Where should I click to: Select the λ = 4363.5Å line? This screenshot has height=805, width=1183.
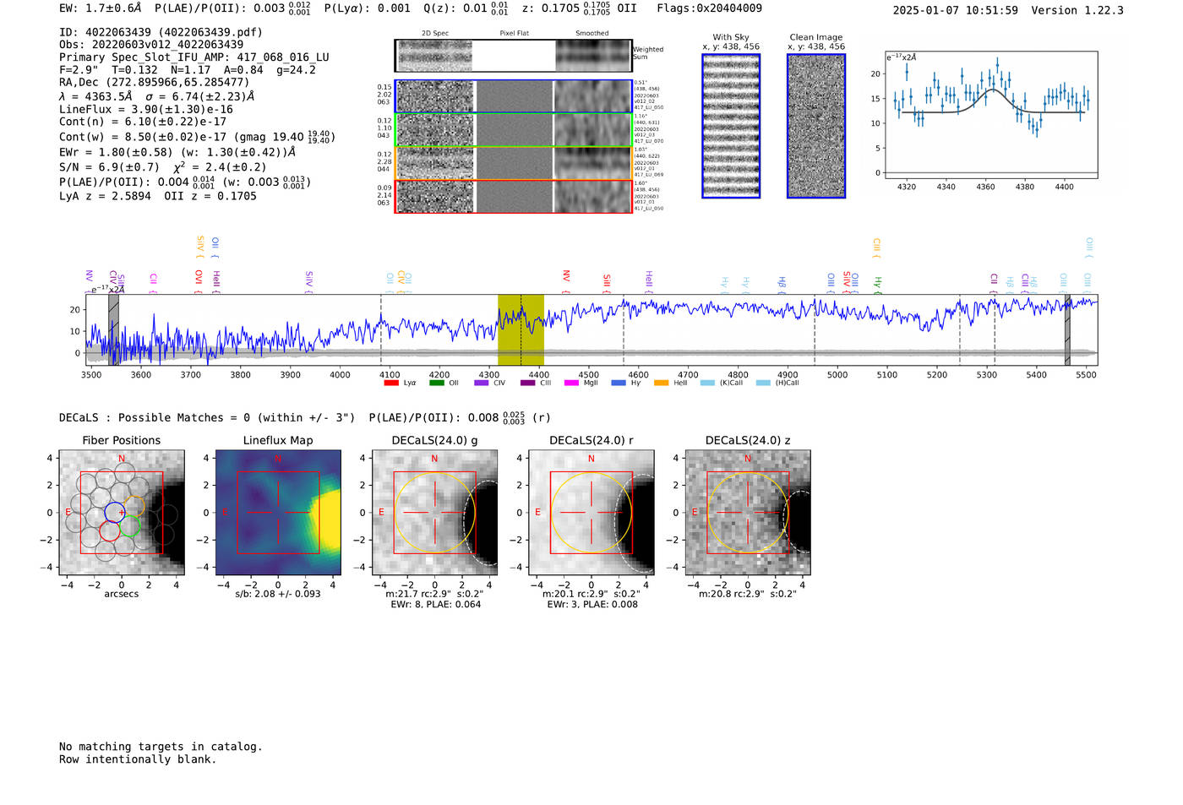[x=157, y=95]
